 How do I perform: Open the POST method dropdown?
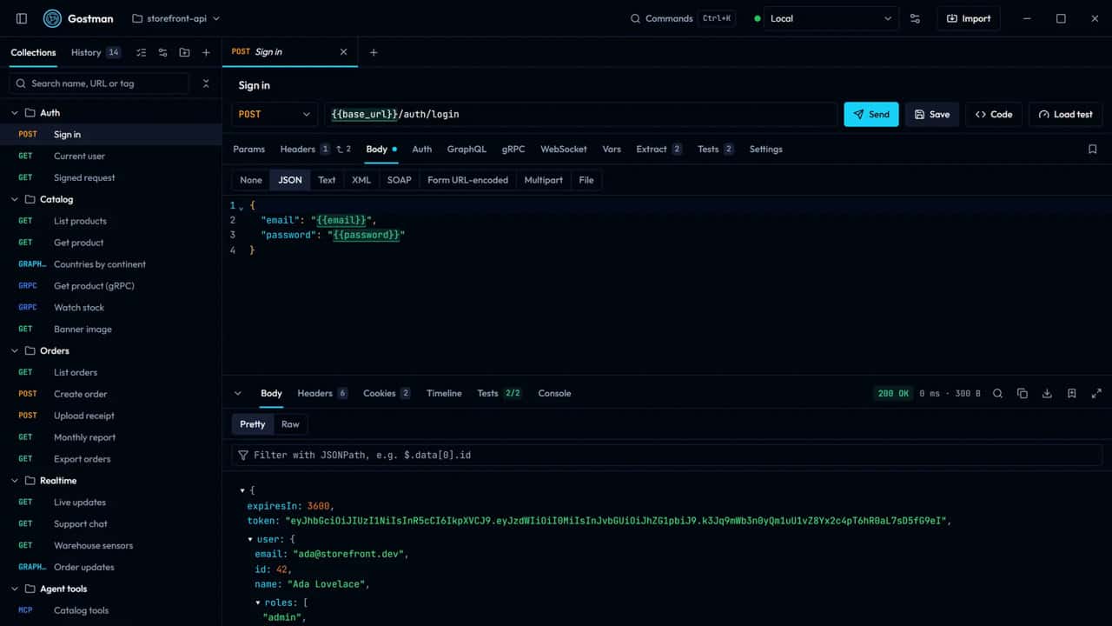(275, 114)
